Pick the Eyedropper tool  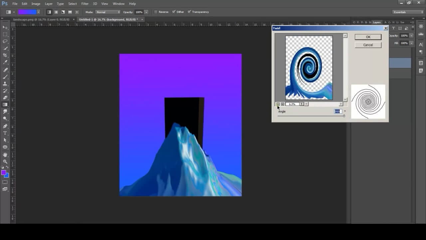[5, 62]
